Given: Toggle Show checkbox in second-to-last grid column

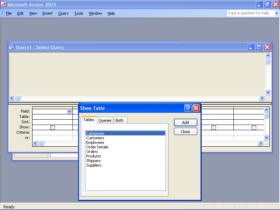Looking at the screenshot, I should [x=213, y=127].
